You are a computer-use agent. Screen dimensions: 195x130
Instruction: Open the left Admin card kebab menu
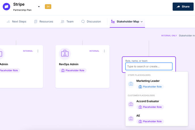pos(38,51)
